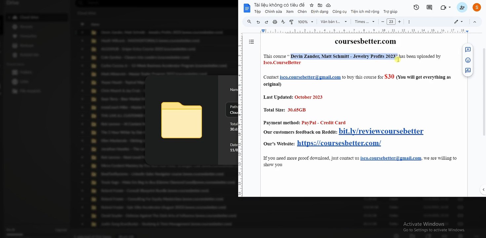
Task: Activate the paint format roller
Action: (291, 22)
